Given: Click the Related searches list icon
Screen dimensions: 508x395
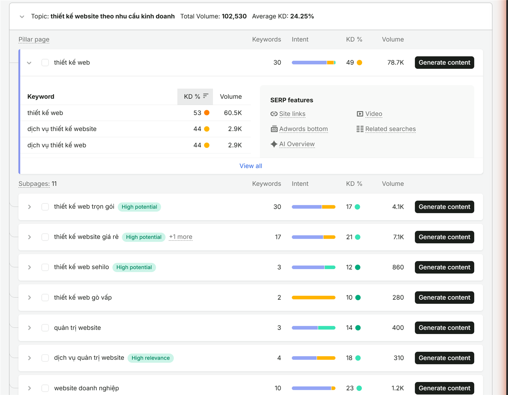Looking at the screenshot, I should click(360, 129).
